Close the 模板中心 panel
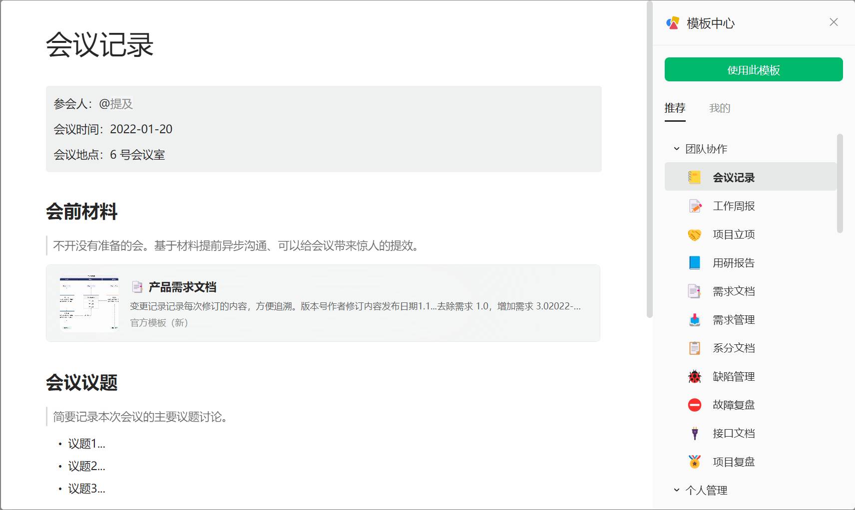855x510 pixels. pos(834,22)
